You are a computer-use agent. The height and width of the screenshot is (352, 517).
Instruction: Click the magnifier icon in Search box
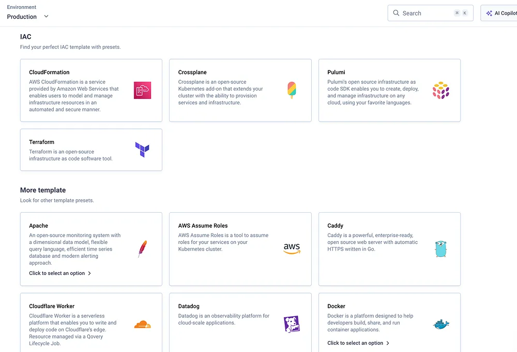click(x=396, y=13)
